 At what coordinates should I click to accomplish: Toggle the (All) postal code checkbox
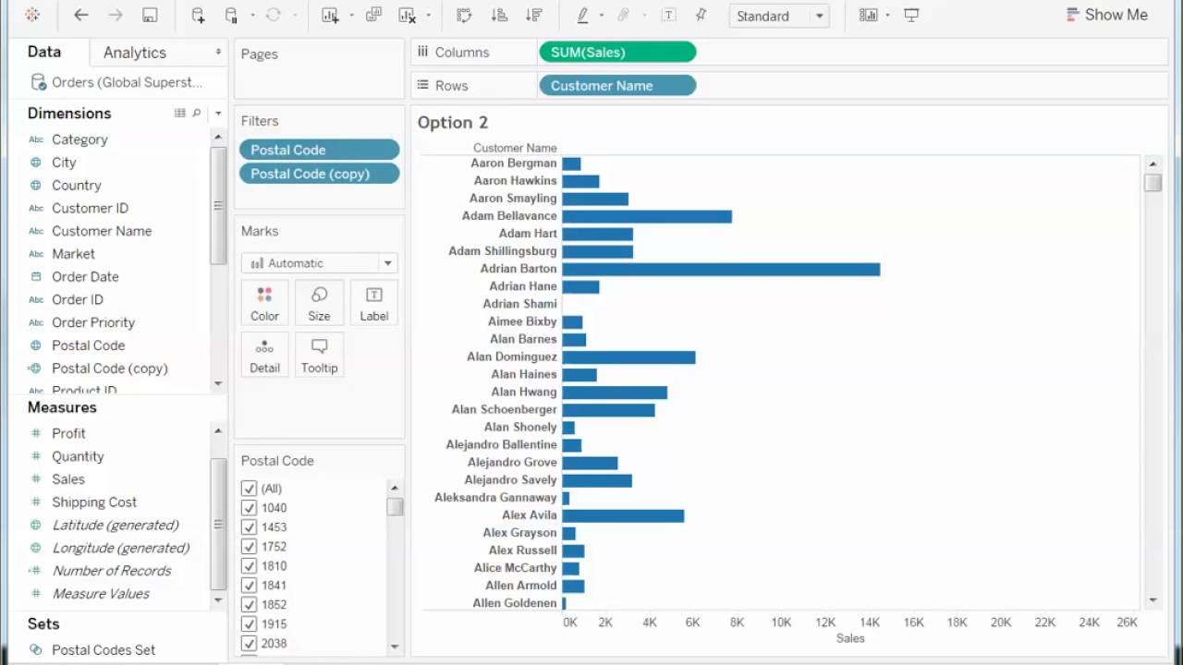pyautogui.click(x=249, y=489)
